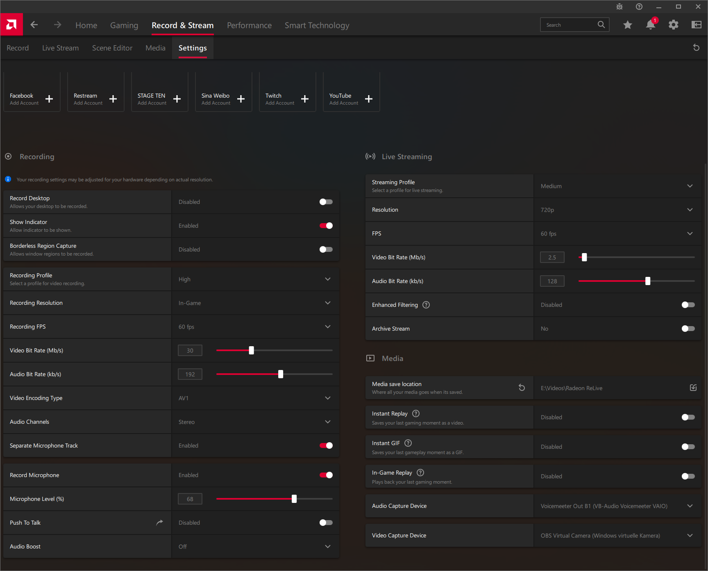Open the bug report tool icon
Image resolution: width=708 pixels, height=571 pixels.
pyautogui.click(x=619, y=7)
